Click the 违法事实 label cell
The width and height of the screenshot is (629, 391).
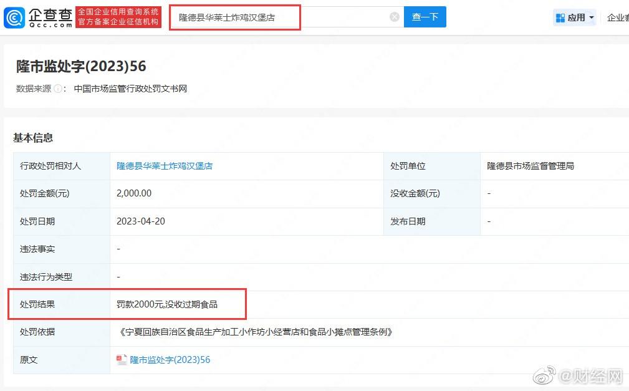point(61,249)
